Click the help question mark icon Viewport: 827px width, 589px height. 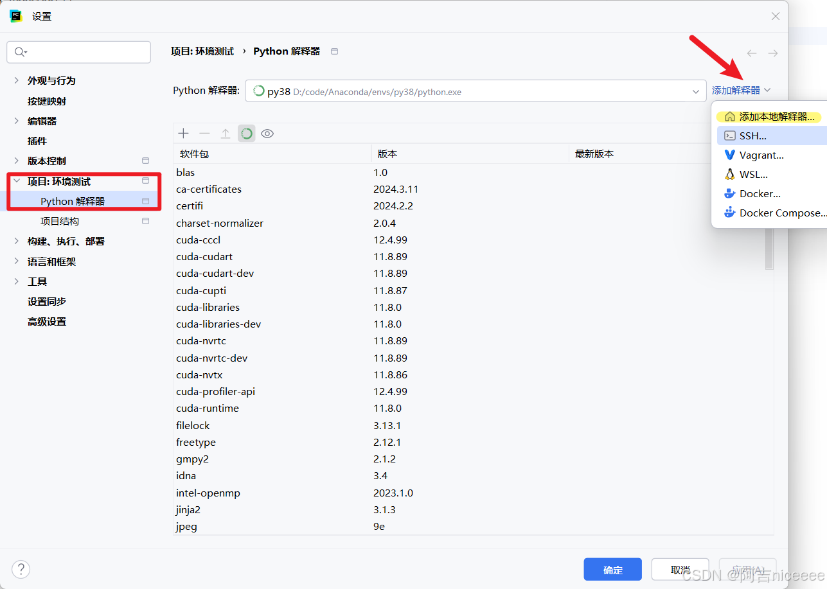[x=21, y=569]
